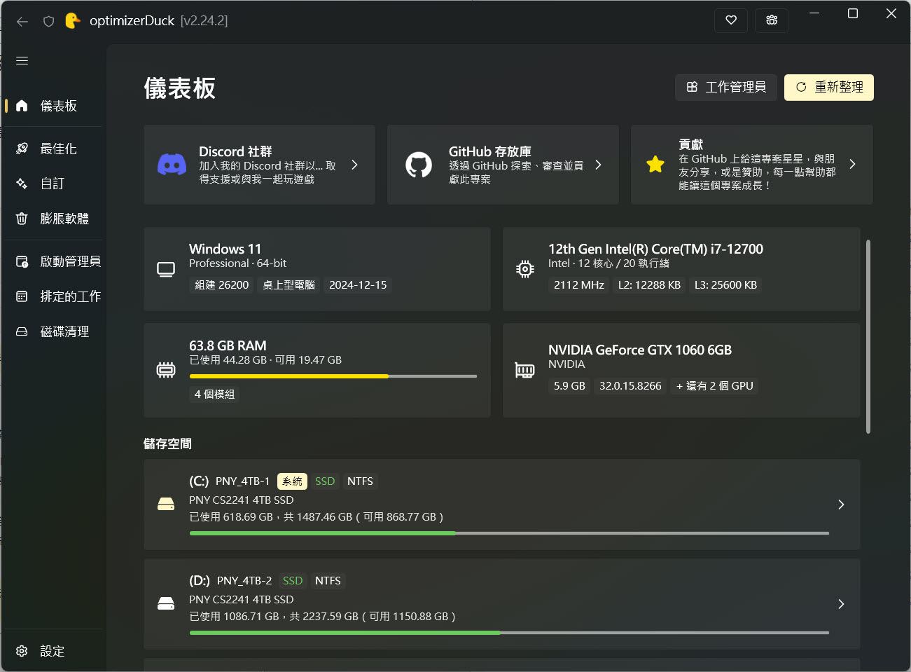Click the back arrow in title bar
The image size is (911, 672).
(22, 22)
